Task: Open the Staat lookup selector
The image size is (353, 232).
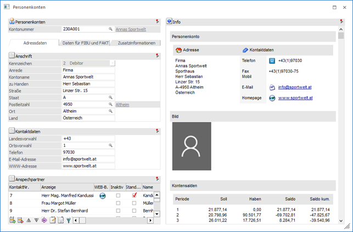Action: coord(110,97)
